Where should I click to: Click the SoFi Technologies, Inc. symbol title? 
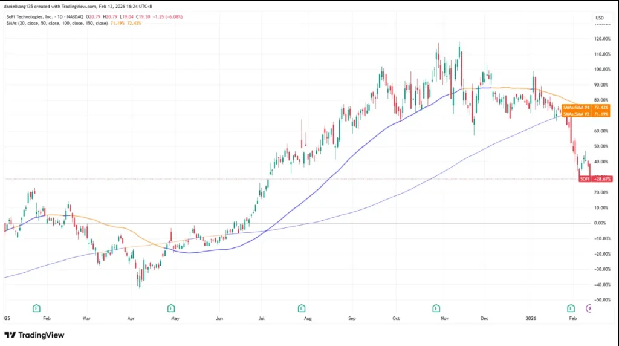click(x=30, y=16)
